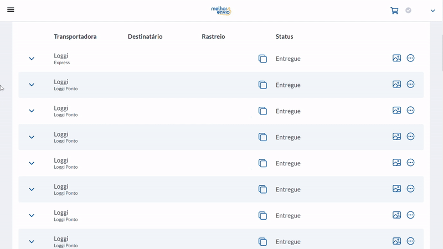Expand the first Loggi Ponto shipment row
Image resolution: width=443 pixels, height=249 pixels.
point(32,85)
